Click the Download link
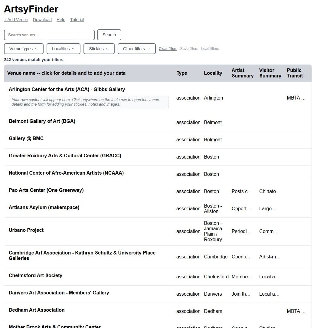 (42, 20)
